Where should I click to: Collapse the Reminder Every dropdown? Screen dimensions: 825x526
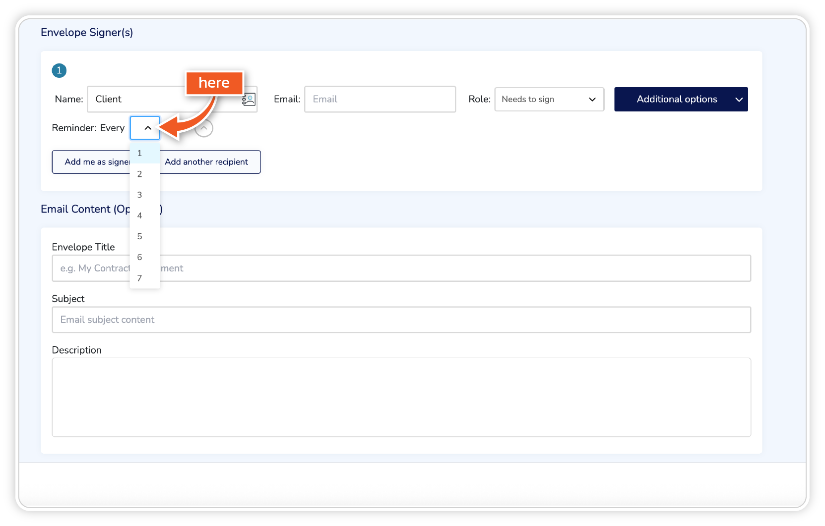coord(145,128)
